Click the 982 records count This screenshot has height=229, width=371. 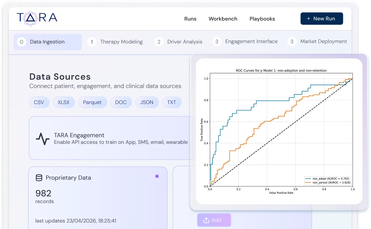(43, 193)
